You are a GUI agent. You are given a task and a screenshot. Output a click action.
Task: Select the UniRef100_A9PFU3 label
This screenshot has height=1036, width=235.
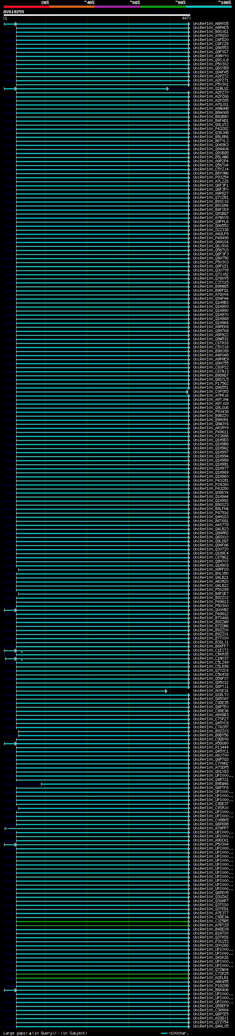point(210,570)
